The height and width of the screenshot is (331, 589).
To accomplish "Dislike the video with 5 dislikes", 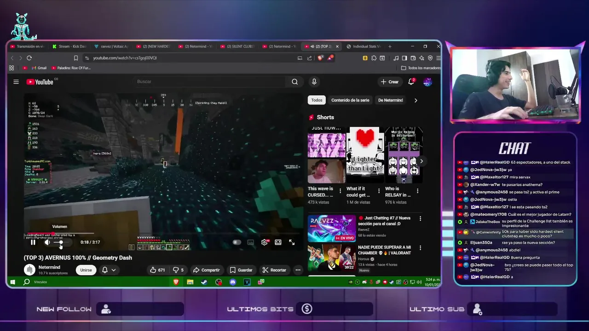I will [x=178, y=270].
